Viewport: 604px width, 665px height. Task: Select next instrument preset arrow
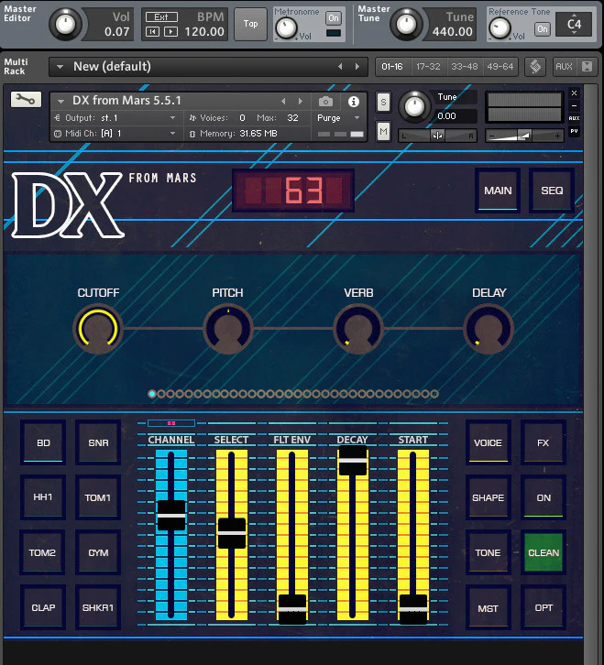point(301,102)
